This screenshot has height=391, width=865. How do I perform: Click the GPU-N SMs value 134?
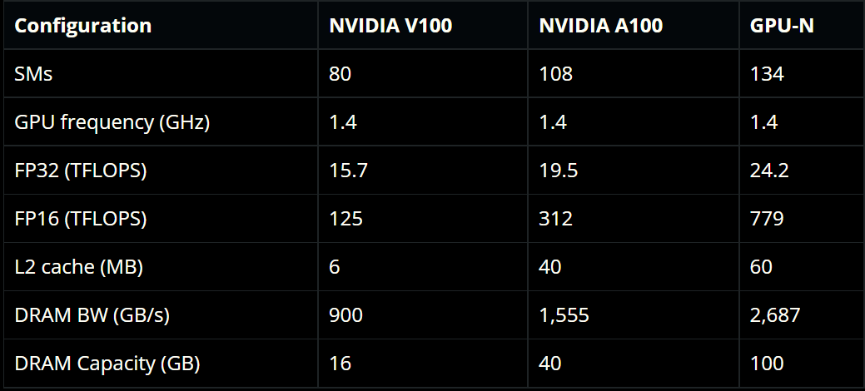pyautogui.click(x=767, y=74)
